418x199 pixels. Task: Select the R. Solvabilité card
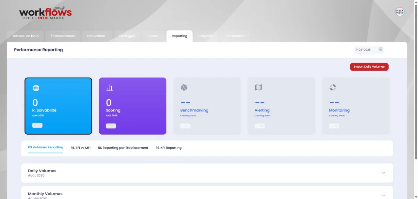[x=58, y=106]
